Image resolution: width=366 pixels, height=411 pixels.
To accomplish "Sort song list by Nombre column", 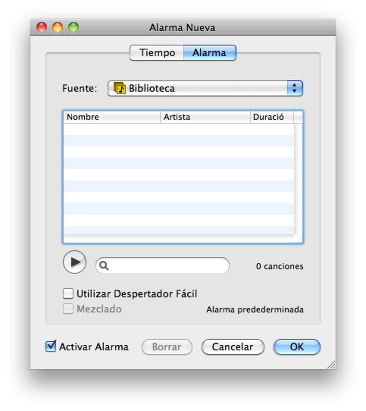I will point(112,117).
